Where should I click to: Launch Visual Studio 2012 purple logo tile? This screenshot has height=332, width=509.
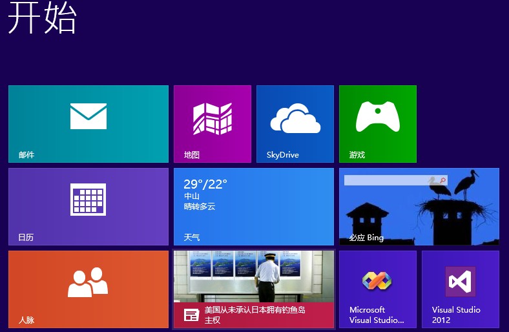click(461, 289)
